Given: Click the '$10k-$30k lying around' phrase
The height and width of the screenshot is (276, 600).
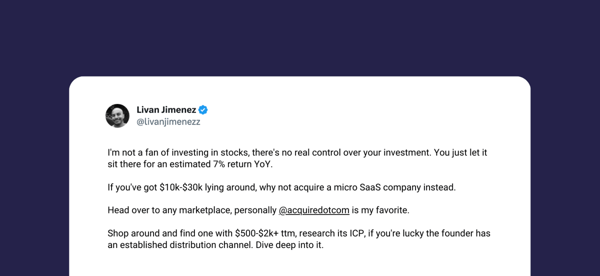Looking at the screenshot, I should pos(206,187).
